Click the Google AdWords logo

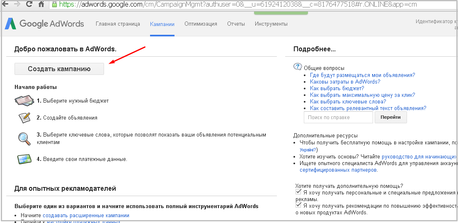44,24
